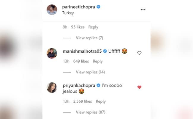Image resolution: width=193 pixels, height=119 pixels.
Task: Reply to the 95 likes comment
Action: (93, 27)
